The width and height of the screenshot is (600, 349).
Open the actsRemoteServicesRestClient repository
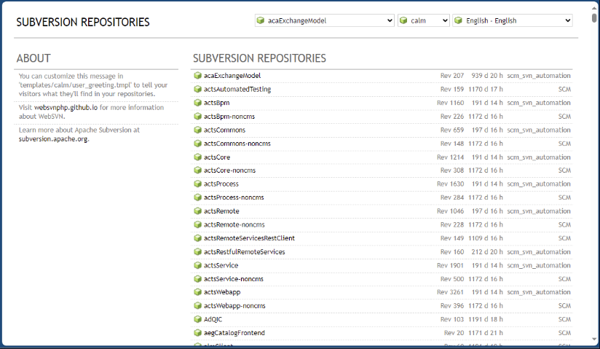249,238
